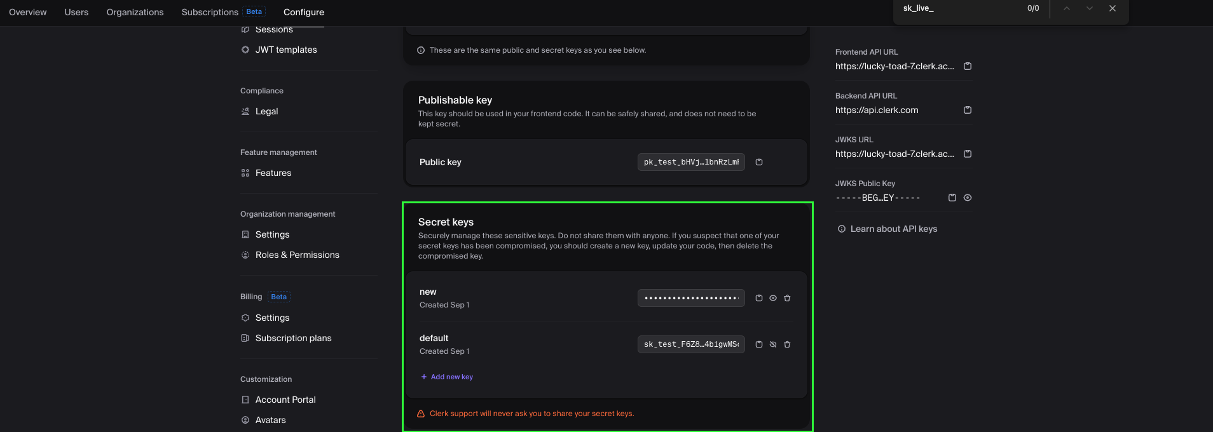Hide the default secret key value
This screenshot has width=1213, height=432.
click(773, 344)
